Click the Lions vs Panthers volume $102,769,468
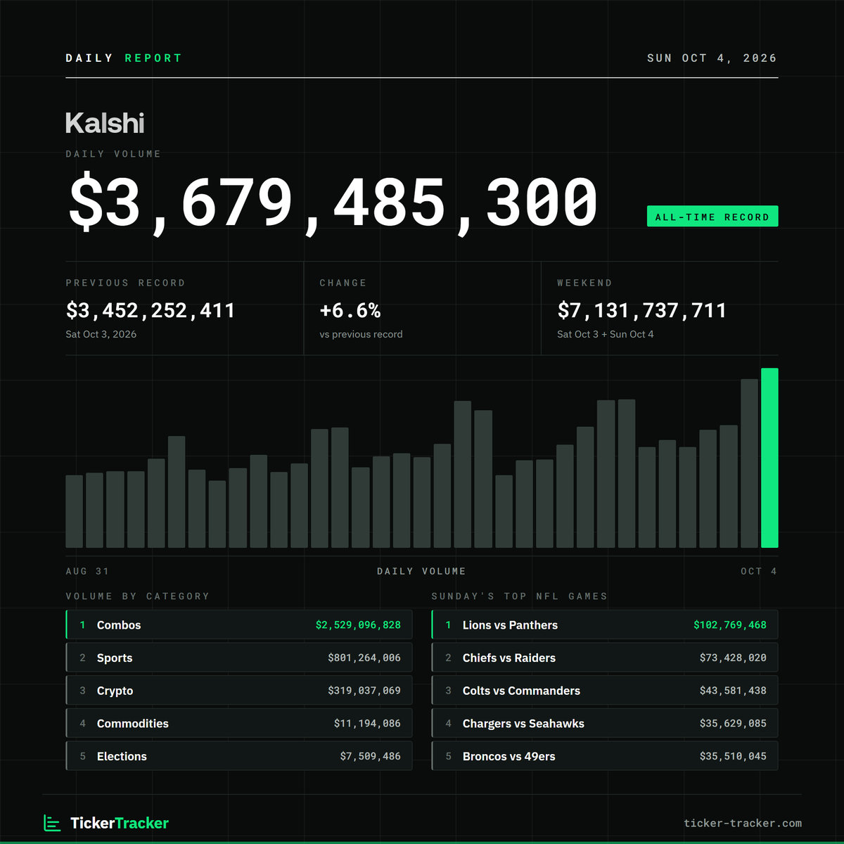The image size is (844, 844). 730,625
